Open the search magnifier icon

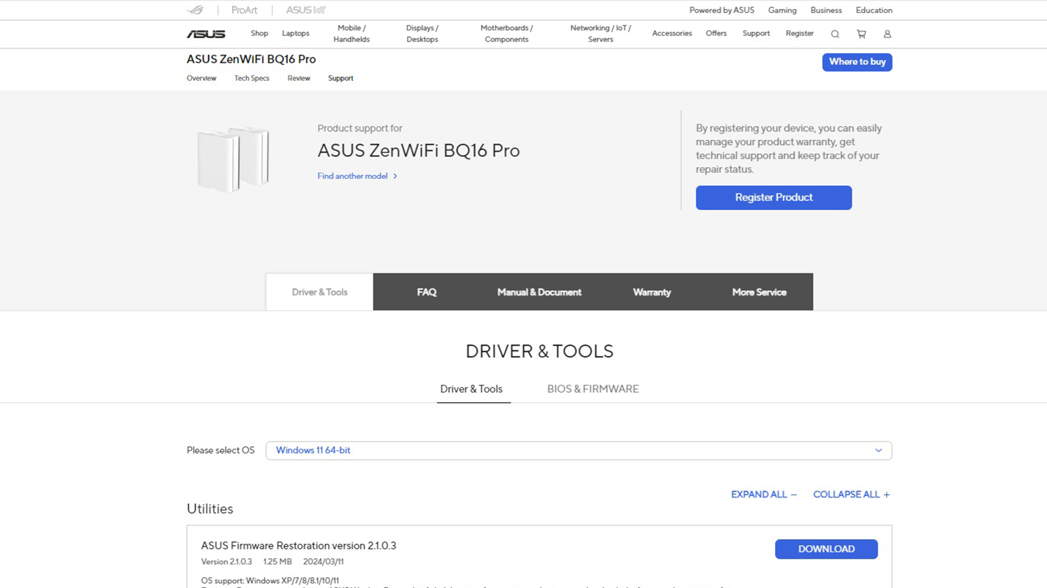pyautogui.click(x=835, y=34)
